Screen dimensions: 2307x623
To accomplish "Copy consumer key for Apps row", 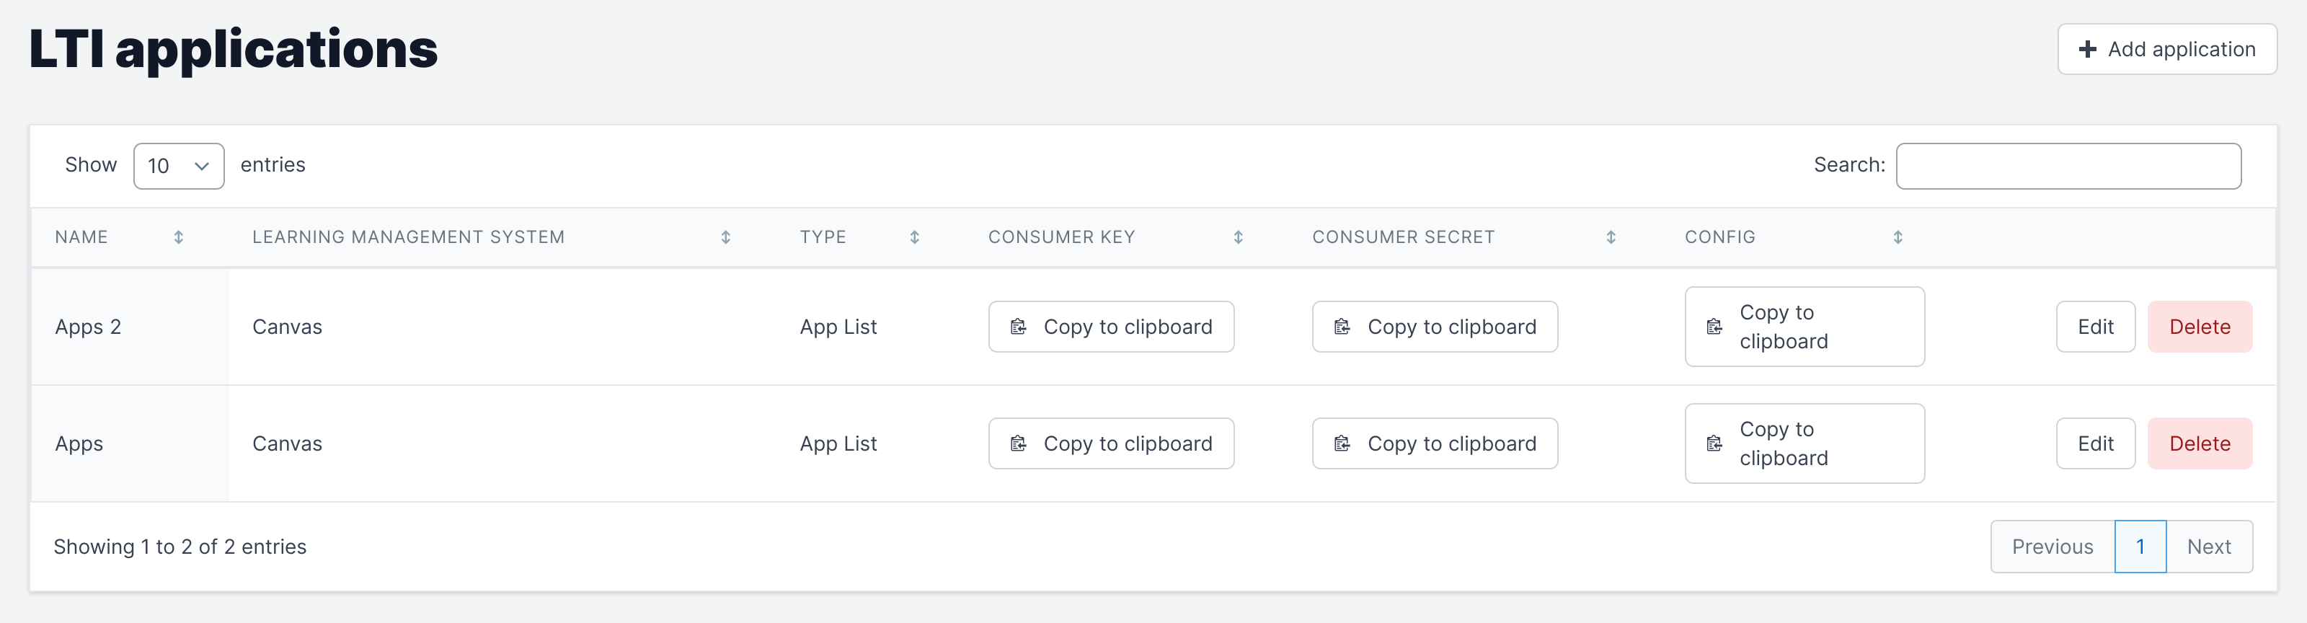I will [1110, 443].
